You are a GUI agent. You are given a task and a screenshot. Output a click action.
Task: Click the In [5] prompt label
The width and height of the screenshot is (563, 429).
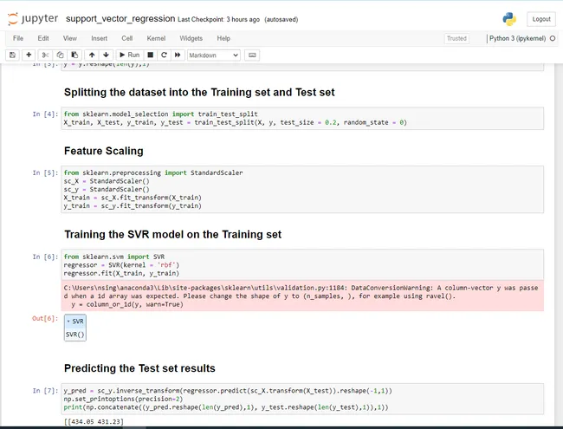45,172
